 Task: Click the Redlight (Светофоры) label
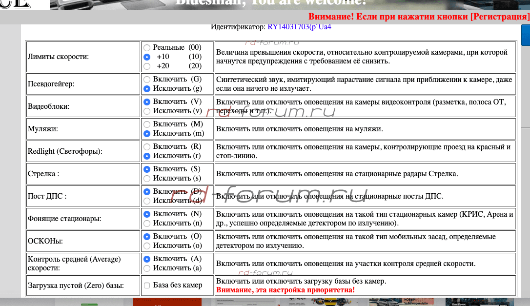[65, 151]
